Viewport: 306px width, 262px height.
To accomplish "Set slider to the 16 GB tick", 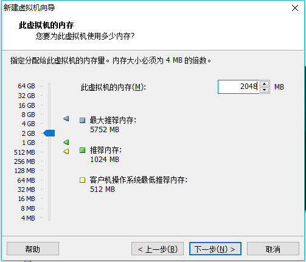I will click(49, 105).
